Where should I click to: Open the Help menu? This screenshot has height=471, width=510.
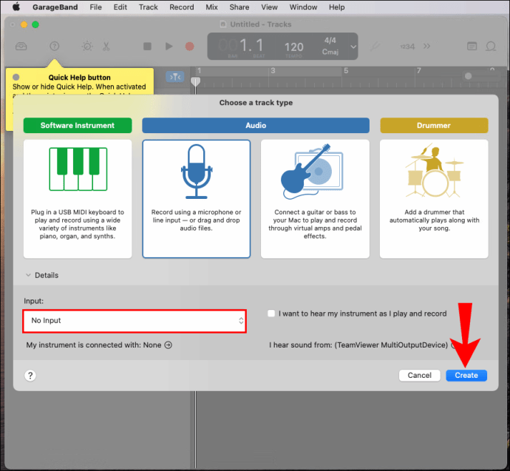(336, 7)
